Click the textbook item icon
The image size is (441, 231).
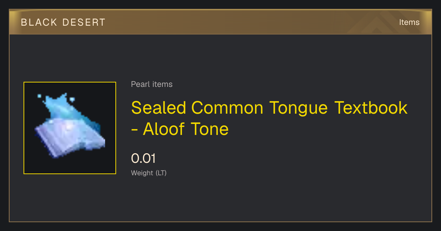(x=70, y=128)
